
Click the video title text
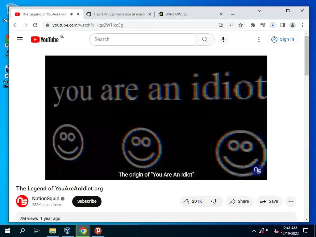pos(60,189)
